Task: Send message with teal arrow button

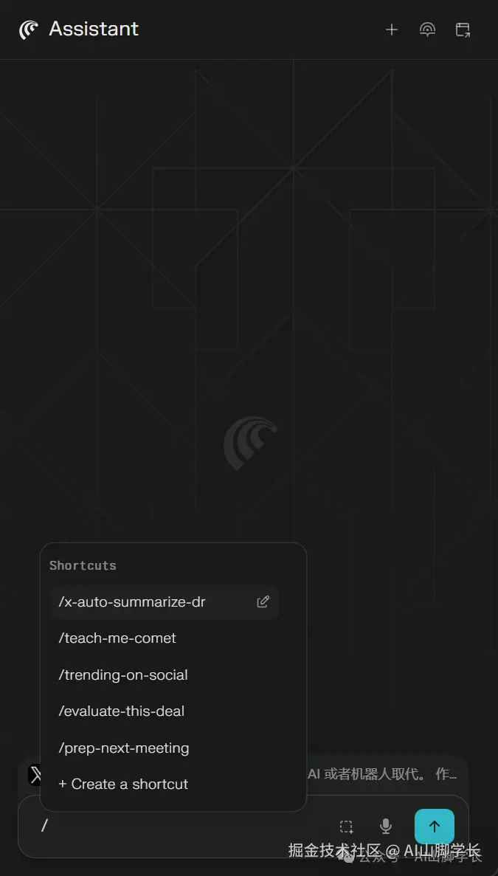Action: pos(435,827)
